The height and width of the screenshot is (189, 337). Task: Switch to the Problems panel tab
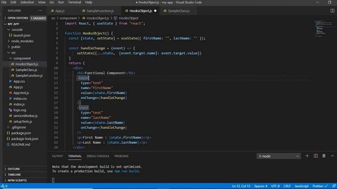(122, 156)
